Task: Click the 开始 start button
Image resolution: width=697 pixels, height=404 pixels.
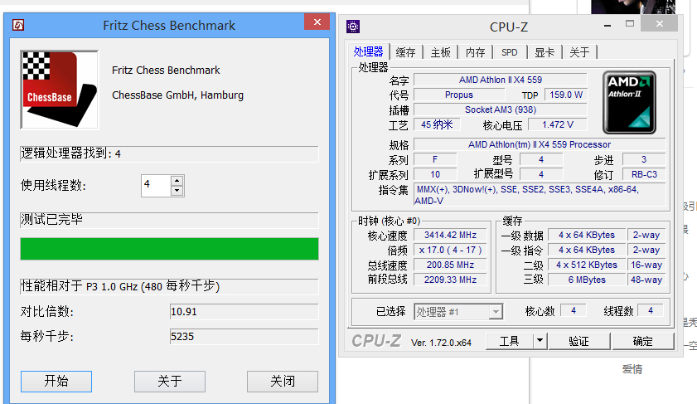Action: [56, 382]
